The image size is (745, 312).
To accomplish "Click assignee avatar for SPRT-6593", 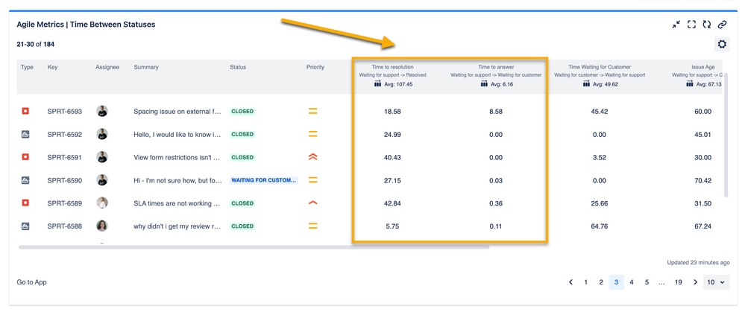I will coord(102,112).
